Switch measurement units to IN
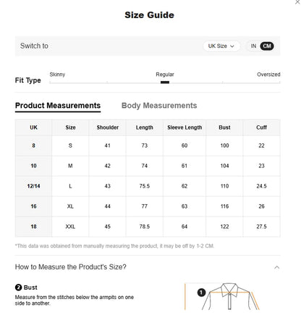 coord(253,46)
